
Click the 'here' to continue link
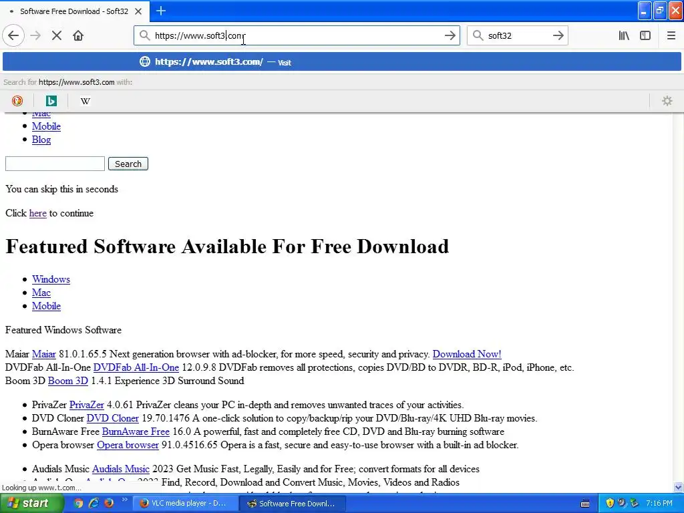(38, 213)
